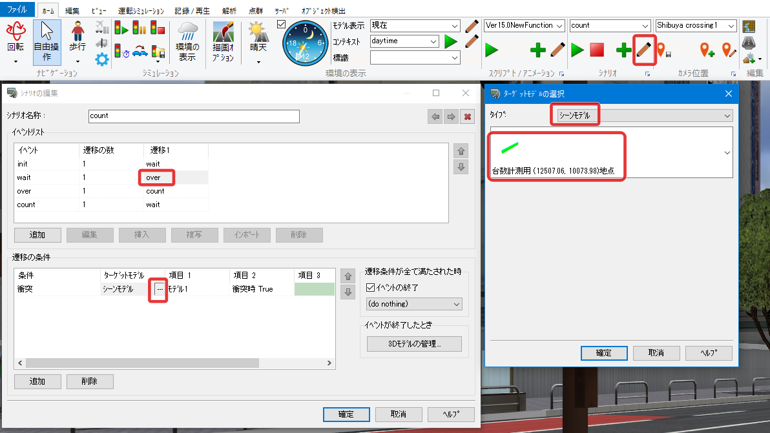Image resolution: width=770 pixels, height=433 pixels.
Task: Open the モデル表示 dropdown
Action: [455, 26]
